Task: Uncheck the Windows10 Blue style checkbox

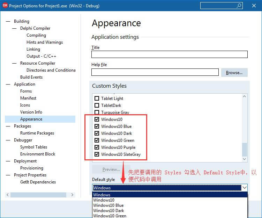Action: pos(97,126)
